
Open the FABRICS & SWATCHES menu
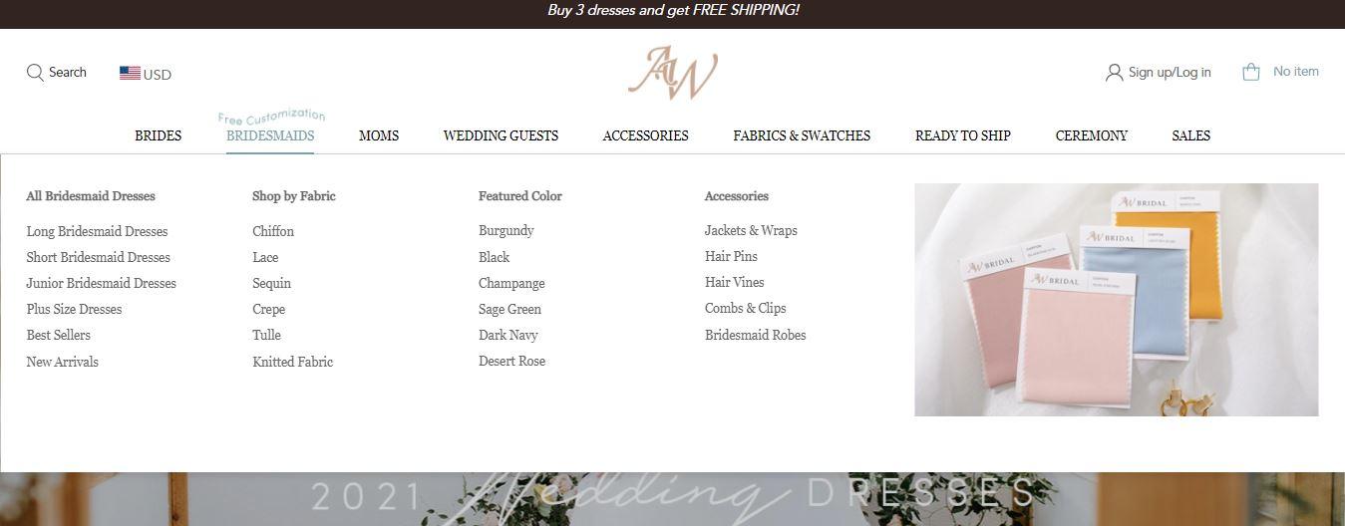802,135
